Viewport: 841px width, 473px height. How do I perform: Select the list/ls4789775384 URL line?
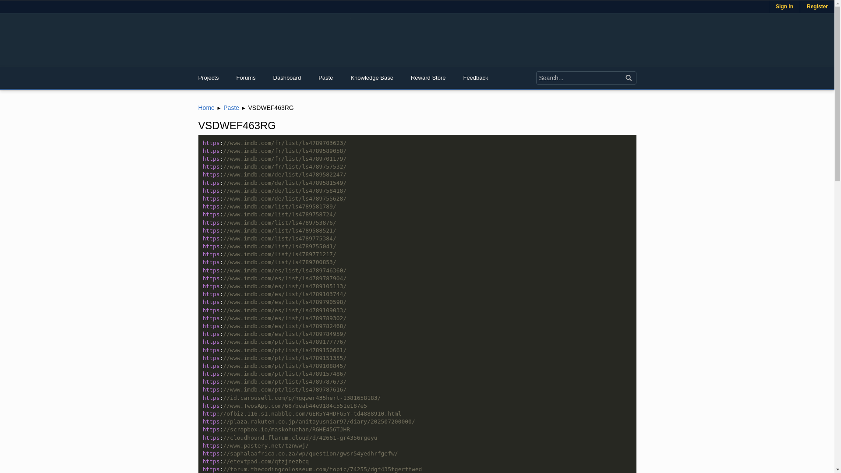click(x=269, y=239)
